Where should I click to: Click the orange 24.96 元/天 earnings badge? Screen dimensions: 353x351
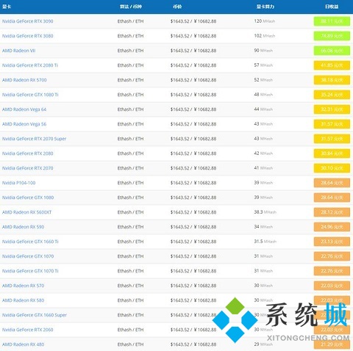332,227
